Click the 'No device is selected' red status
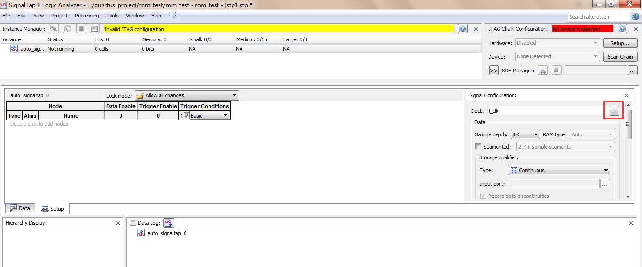 583,29
